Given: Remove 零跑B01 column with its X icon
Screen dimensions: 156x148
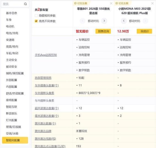Looking at the screenshot, I should pos(111,3).
